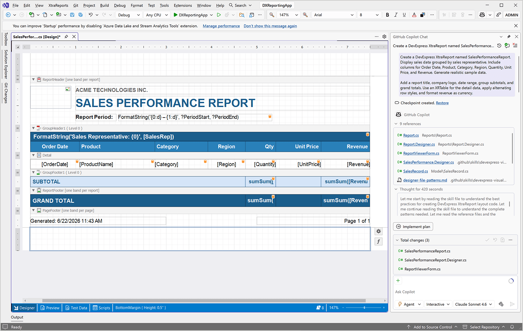This screenshot has width=523, height=331.
Task: Open the expression editor f icon
Action: (x=378, y=241)
